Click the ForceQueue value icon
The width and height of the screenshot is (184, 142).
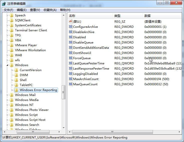[x=71, y=58]
